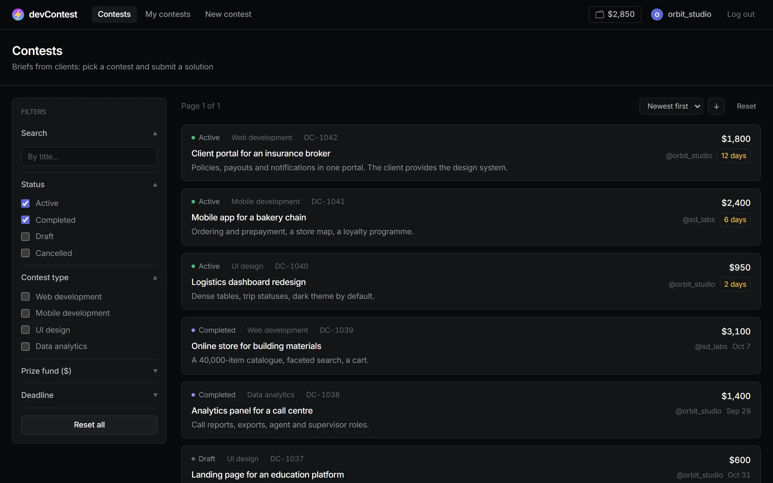Enable the Cancelled status checkbox
Image resolution: width=773 pixels, height=483 pixels.
tap(26, 253)
